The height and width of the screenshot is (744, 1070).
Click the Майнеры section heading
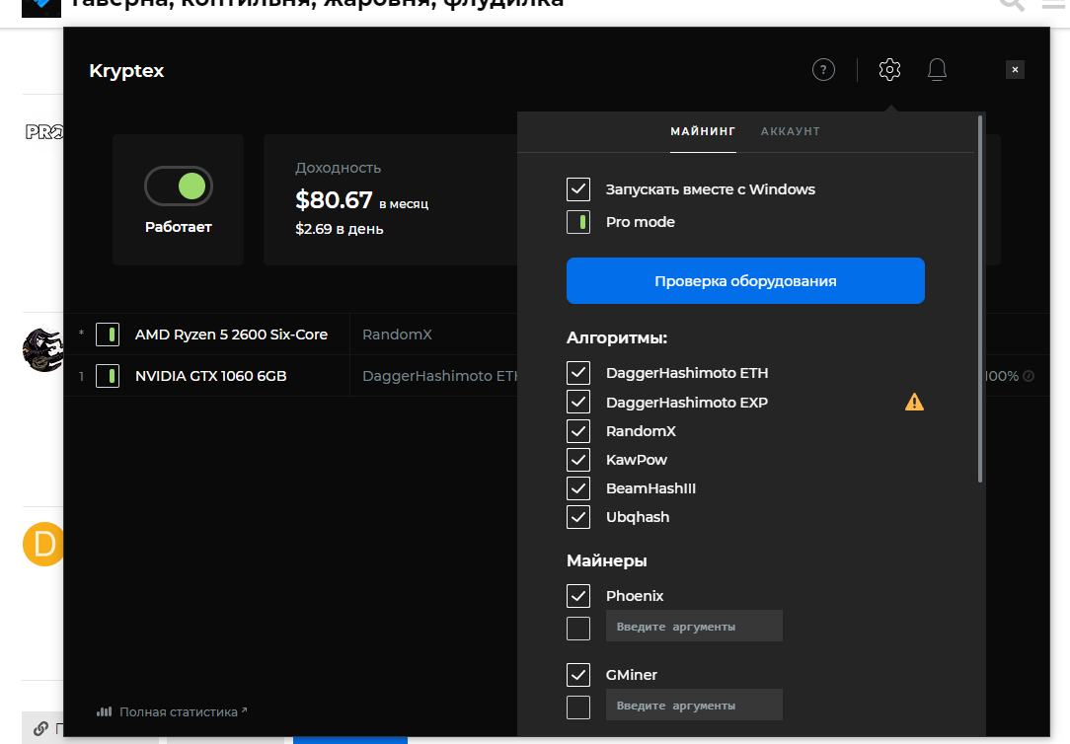pyautogui.click(x=607, y=561)
